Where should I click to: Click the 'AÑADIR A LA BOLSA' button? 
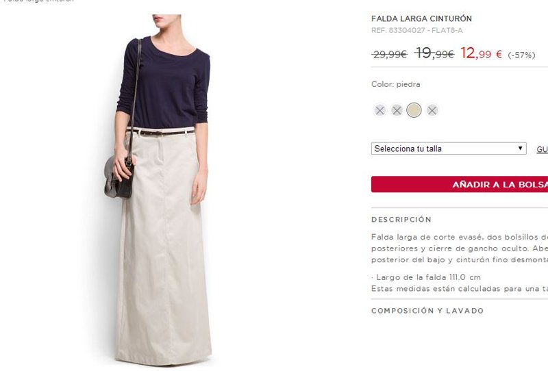pyautogui.click(x=460, y=184)
